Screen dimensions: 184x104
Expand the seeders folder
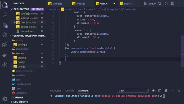(x=28, y=75)
